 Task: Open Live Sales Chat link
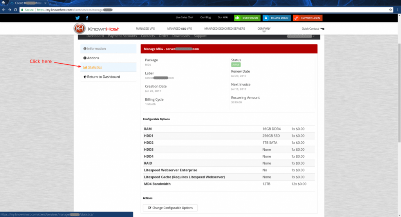[184, 17]
